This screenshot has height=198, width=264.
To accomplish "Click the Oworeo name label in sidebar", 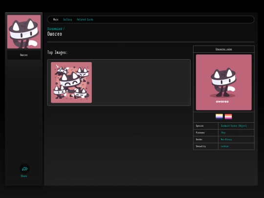I will point(24,55).
